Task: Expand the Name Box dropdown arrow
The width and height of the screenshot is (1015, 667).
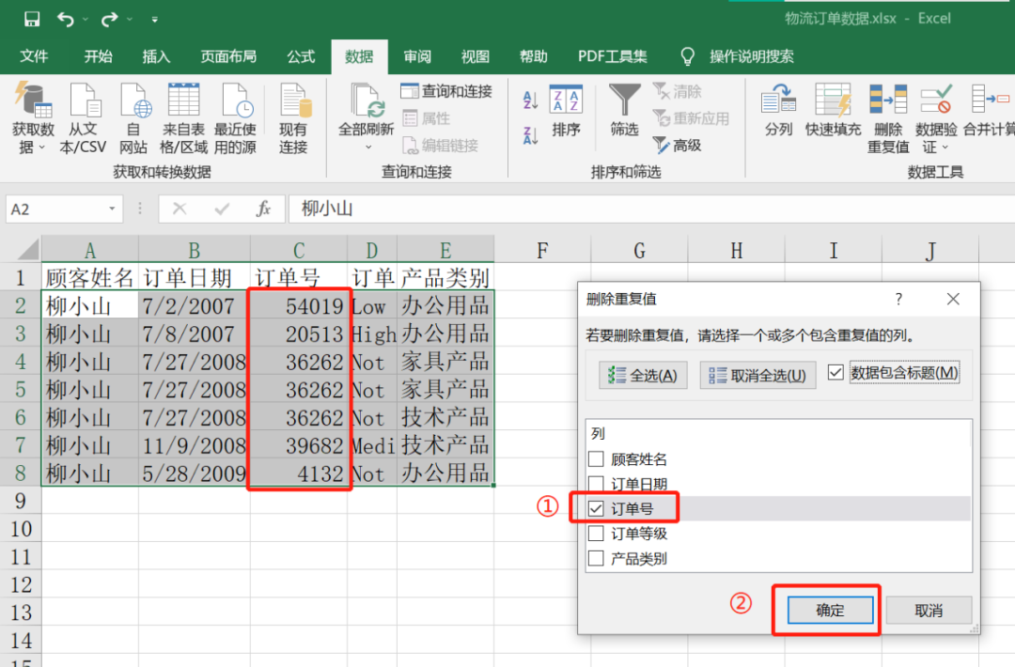Action: pyautogui.click(x=111, y=209)
